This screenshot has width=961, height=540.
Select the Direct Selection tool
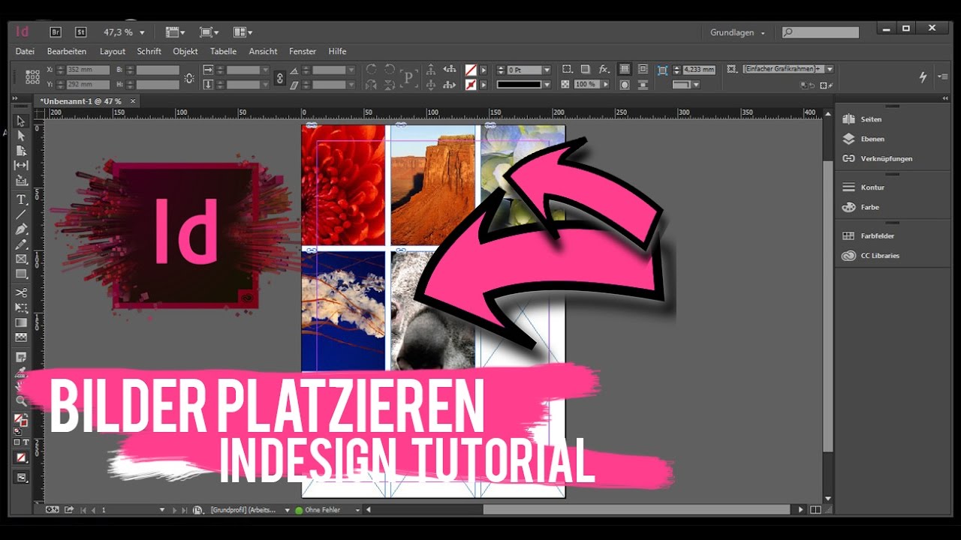[21, 136]
